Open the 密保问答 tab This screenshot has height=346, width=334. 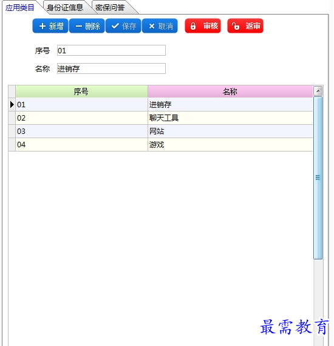pos(110,8)
